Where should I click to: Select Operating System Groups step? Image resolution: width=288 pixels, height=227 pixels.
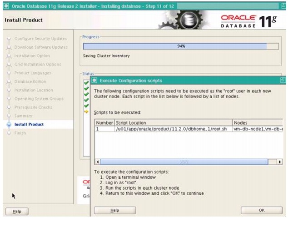pos(39,99)
